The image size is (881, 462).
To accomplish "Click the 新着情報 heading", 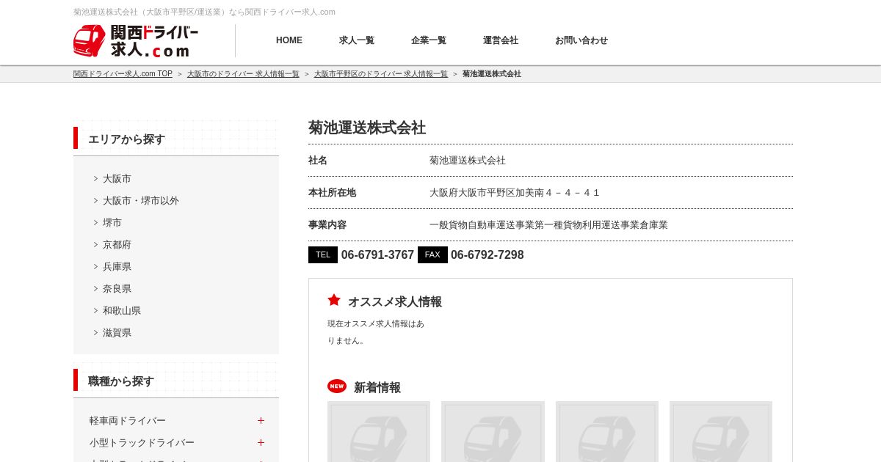I will coord(377,387).
